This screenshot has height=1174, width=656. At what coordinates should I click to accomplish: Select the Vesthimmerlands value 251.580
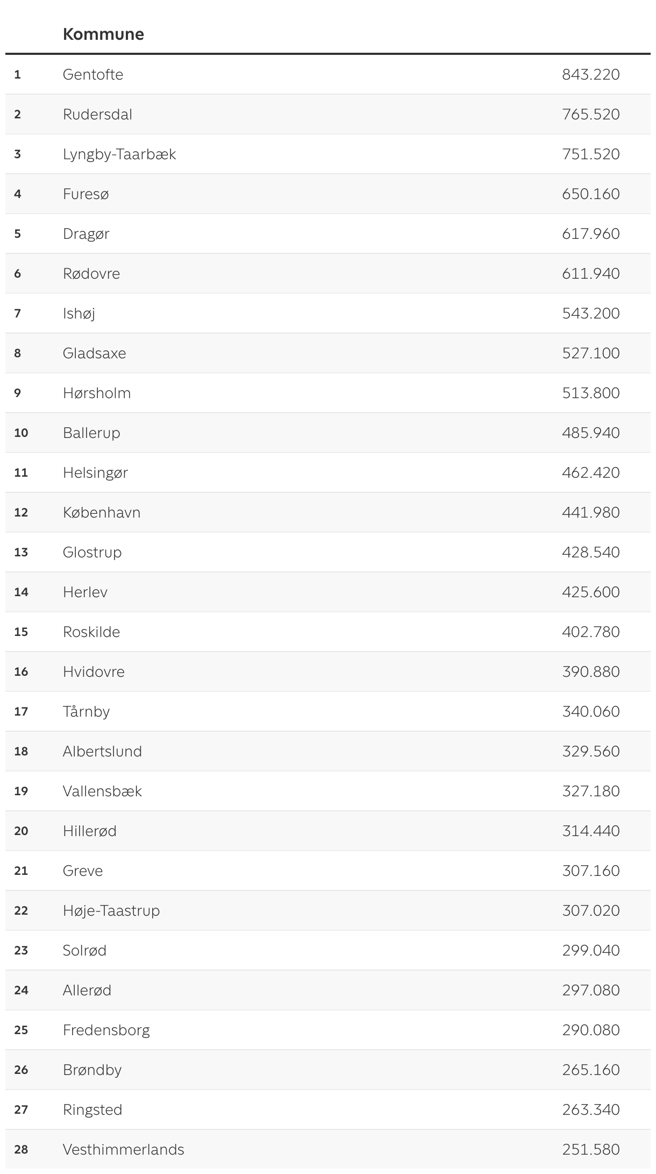click(x=590, y=1149)
